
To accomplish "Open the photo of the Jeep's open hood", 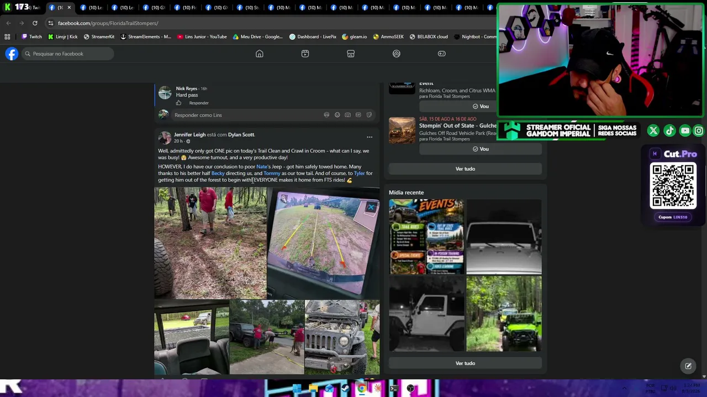I will point(342,337).
